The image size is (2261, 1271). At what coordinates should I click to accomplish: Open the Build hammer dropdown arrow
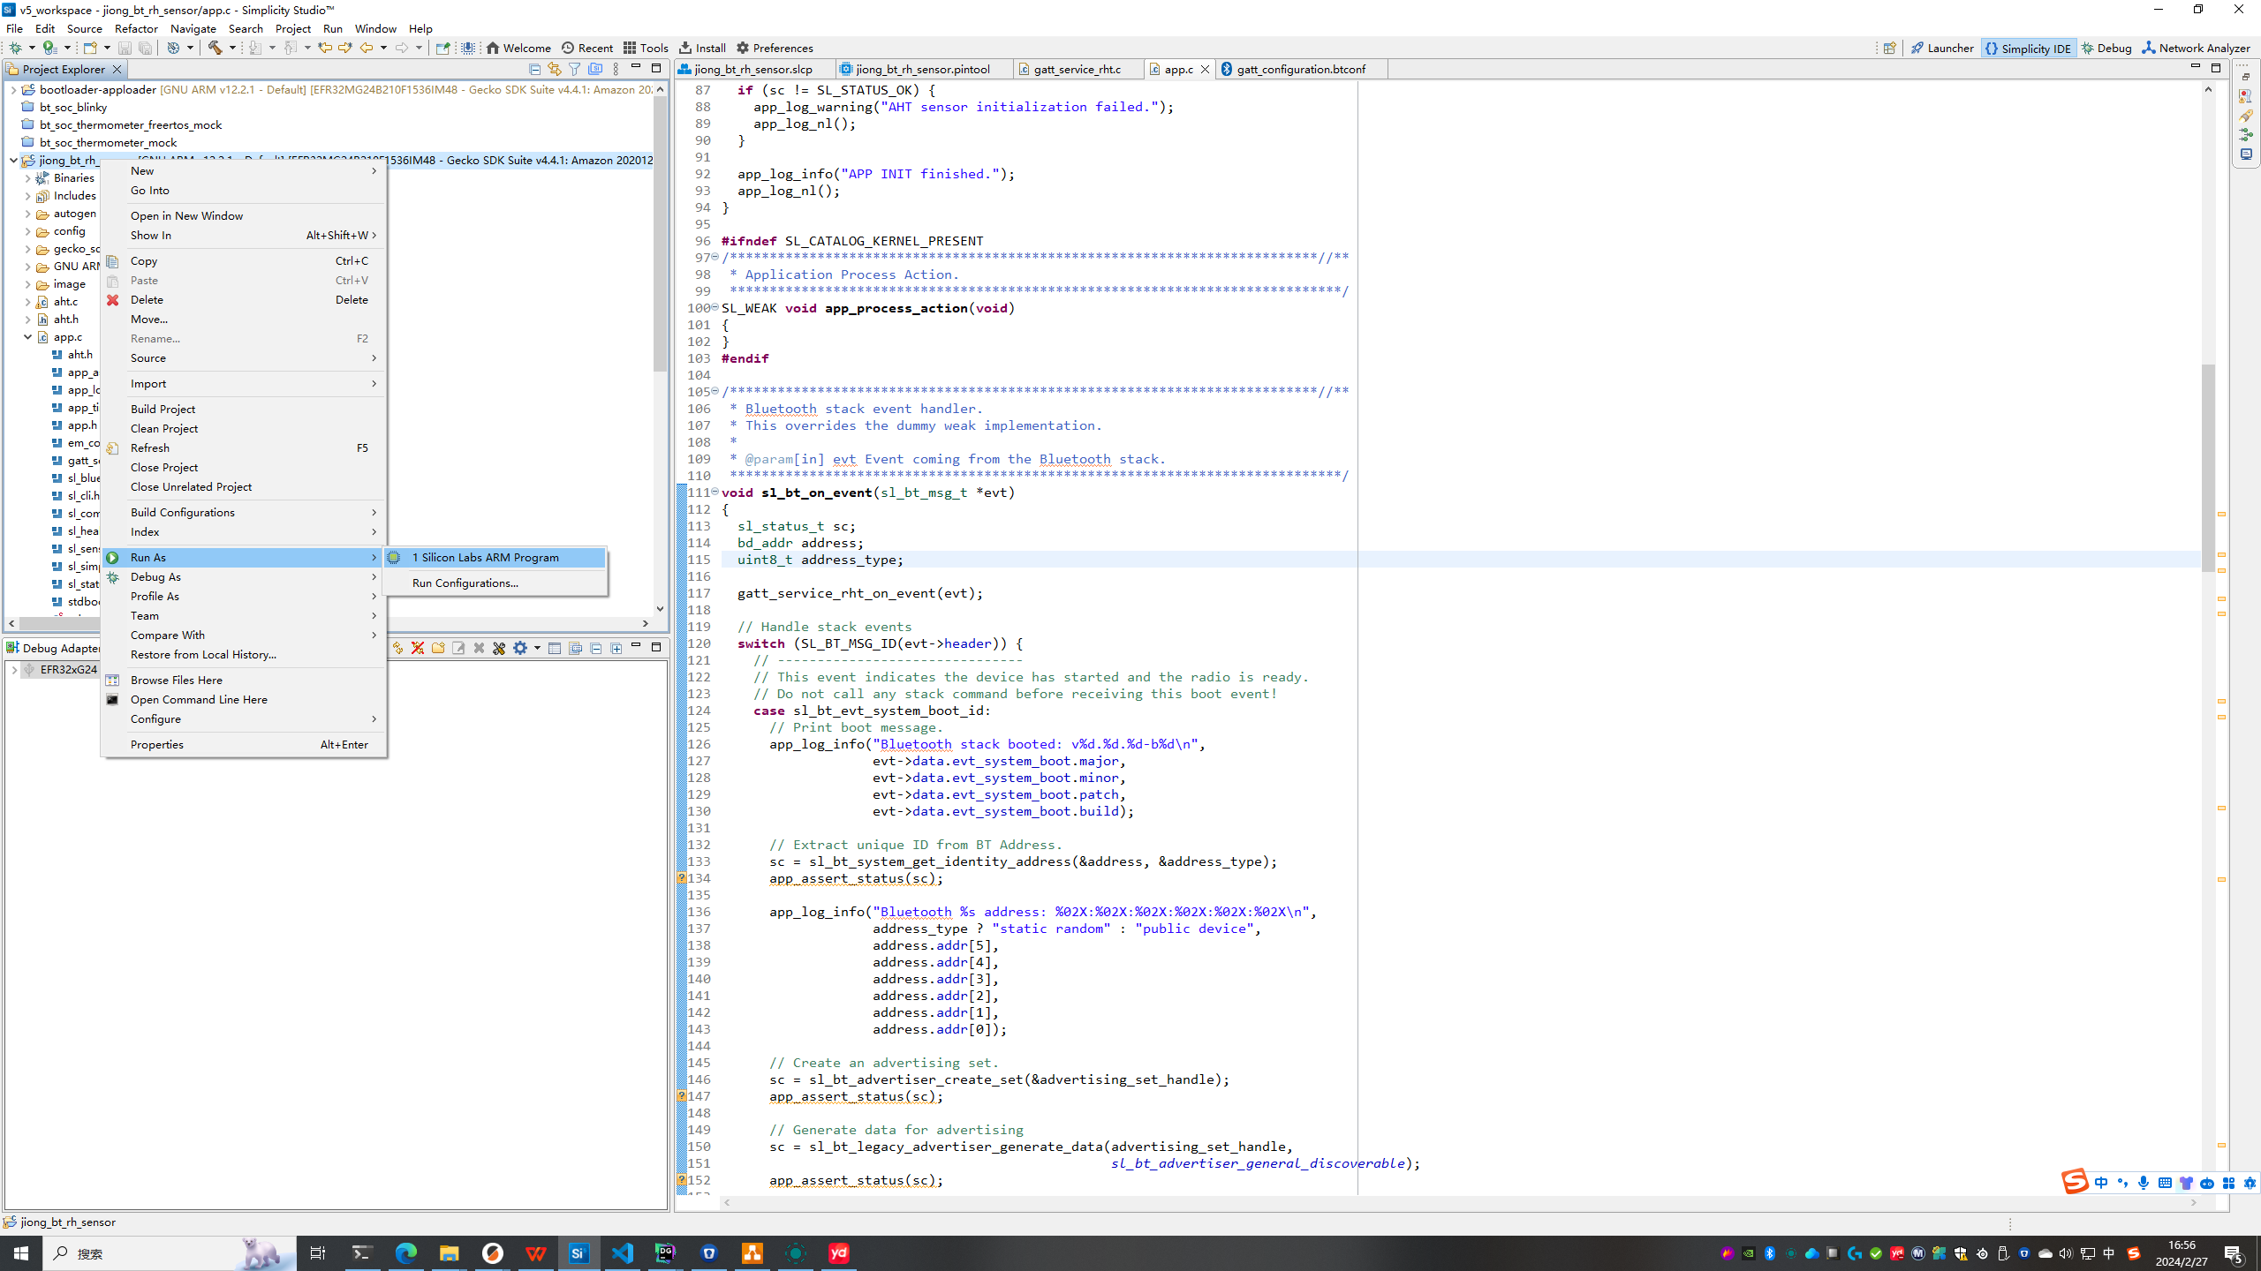point(233,48)
